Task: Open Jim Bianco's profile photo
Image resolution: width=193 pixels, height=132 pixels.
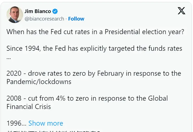Action: click(14, 15)
